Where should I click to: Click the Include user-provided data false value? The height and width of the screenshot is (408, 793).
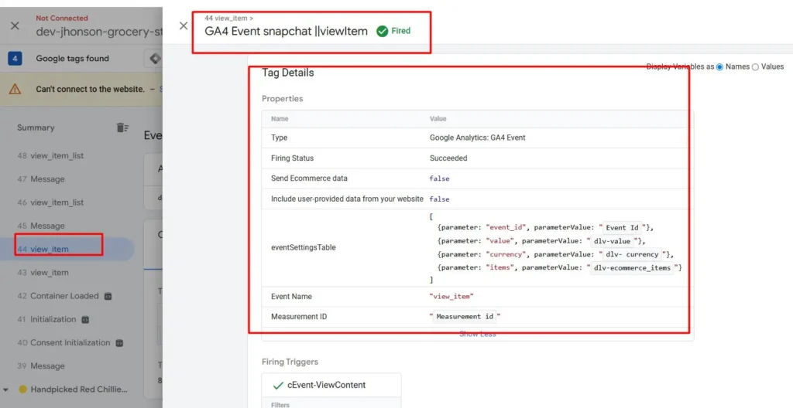[x=440, y=199]
